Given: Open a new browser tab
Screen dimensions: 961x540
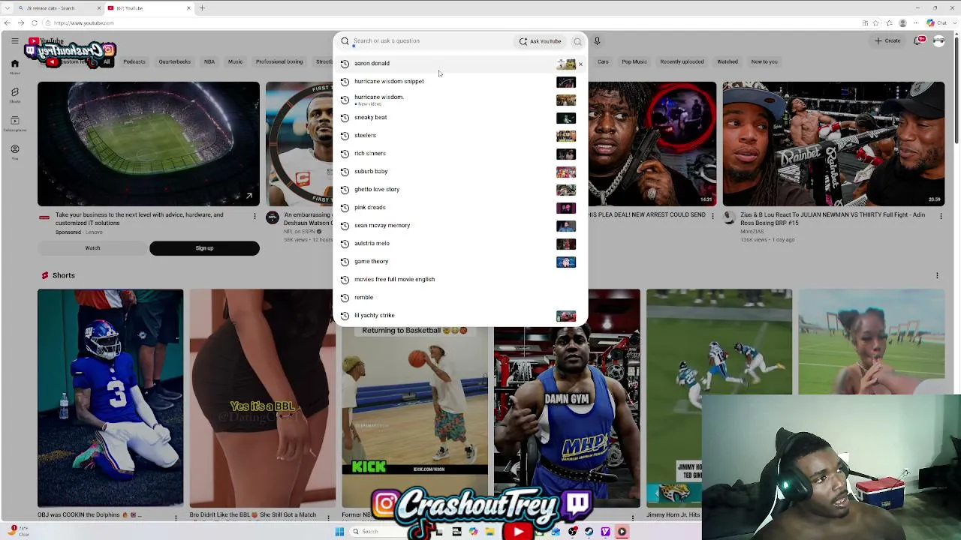Looking at the screenshot, I should (202, 8).
